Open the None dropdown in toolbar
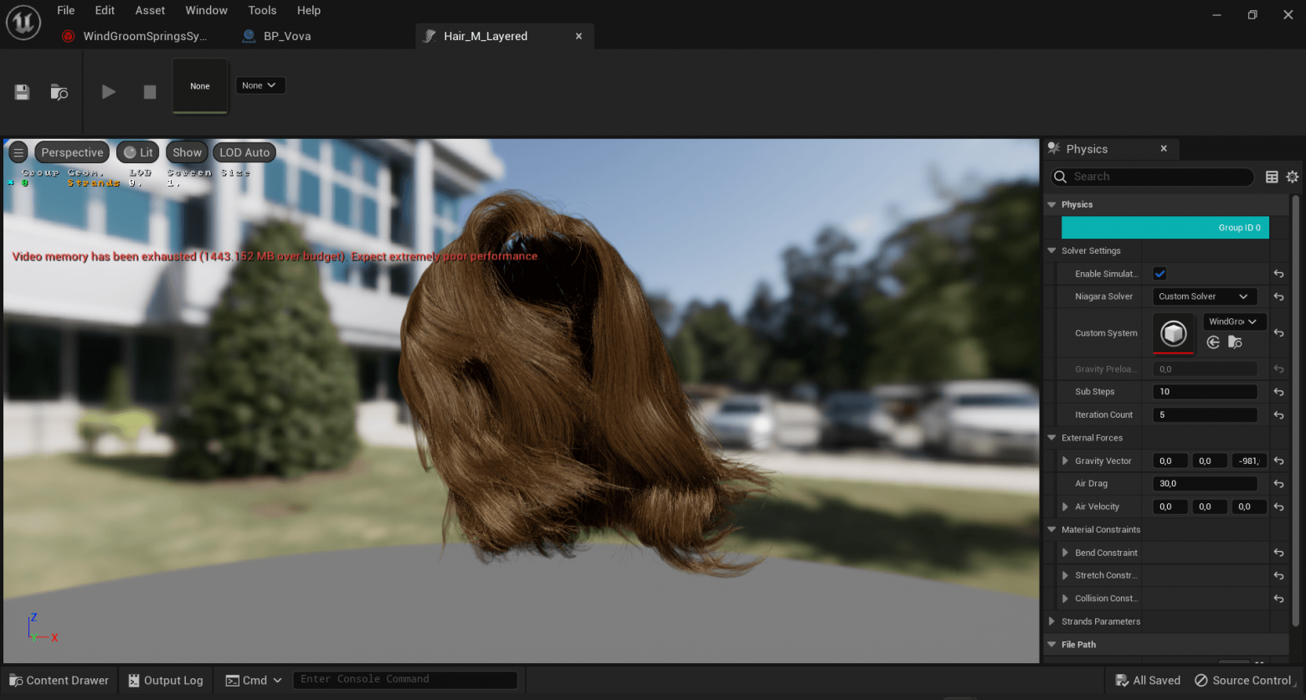 [260, 85]
